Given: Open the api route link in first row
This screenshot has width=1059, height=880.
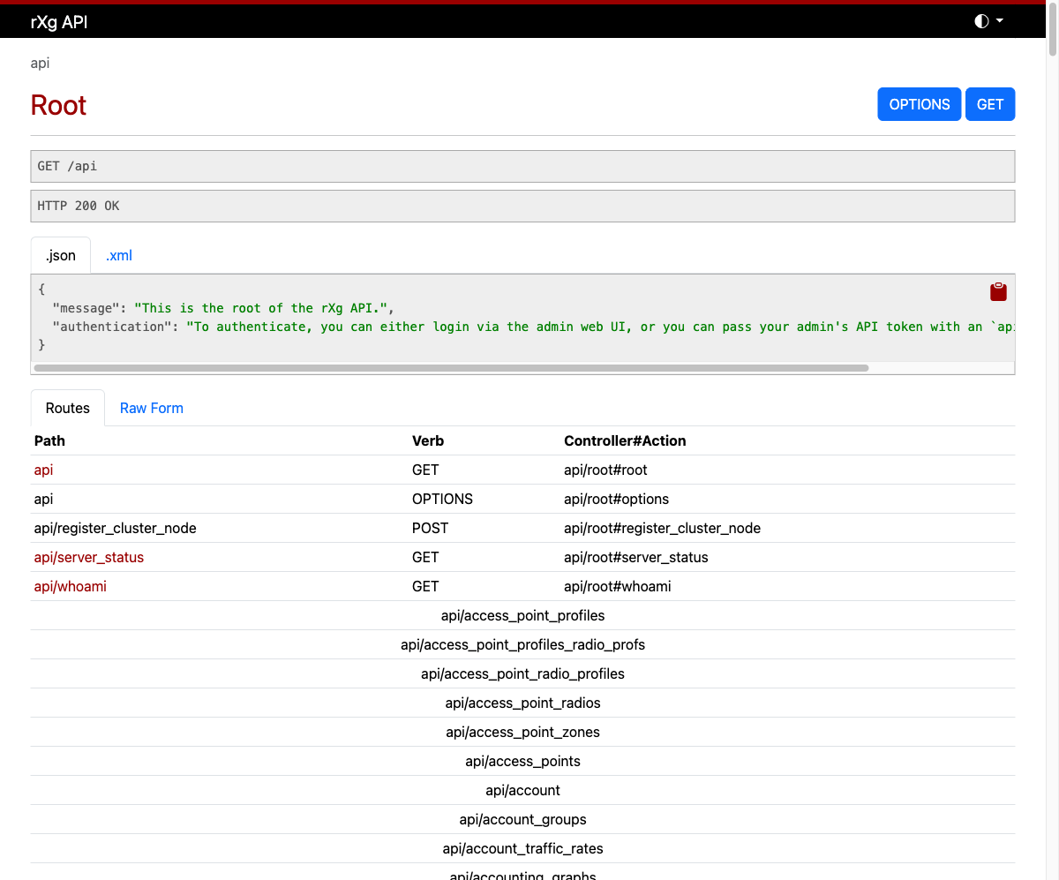Looking at the screenshot, I should coord(44,470).
